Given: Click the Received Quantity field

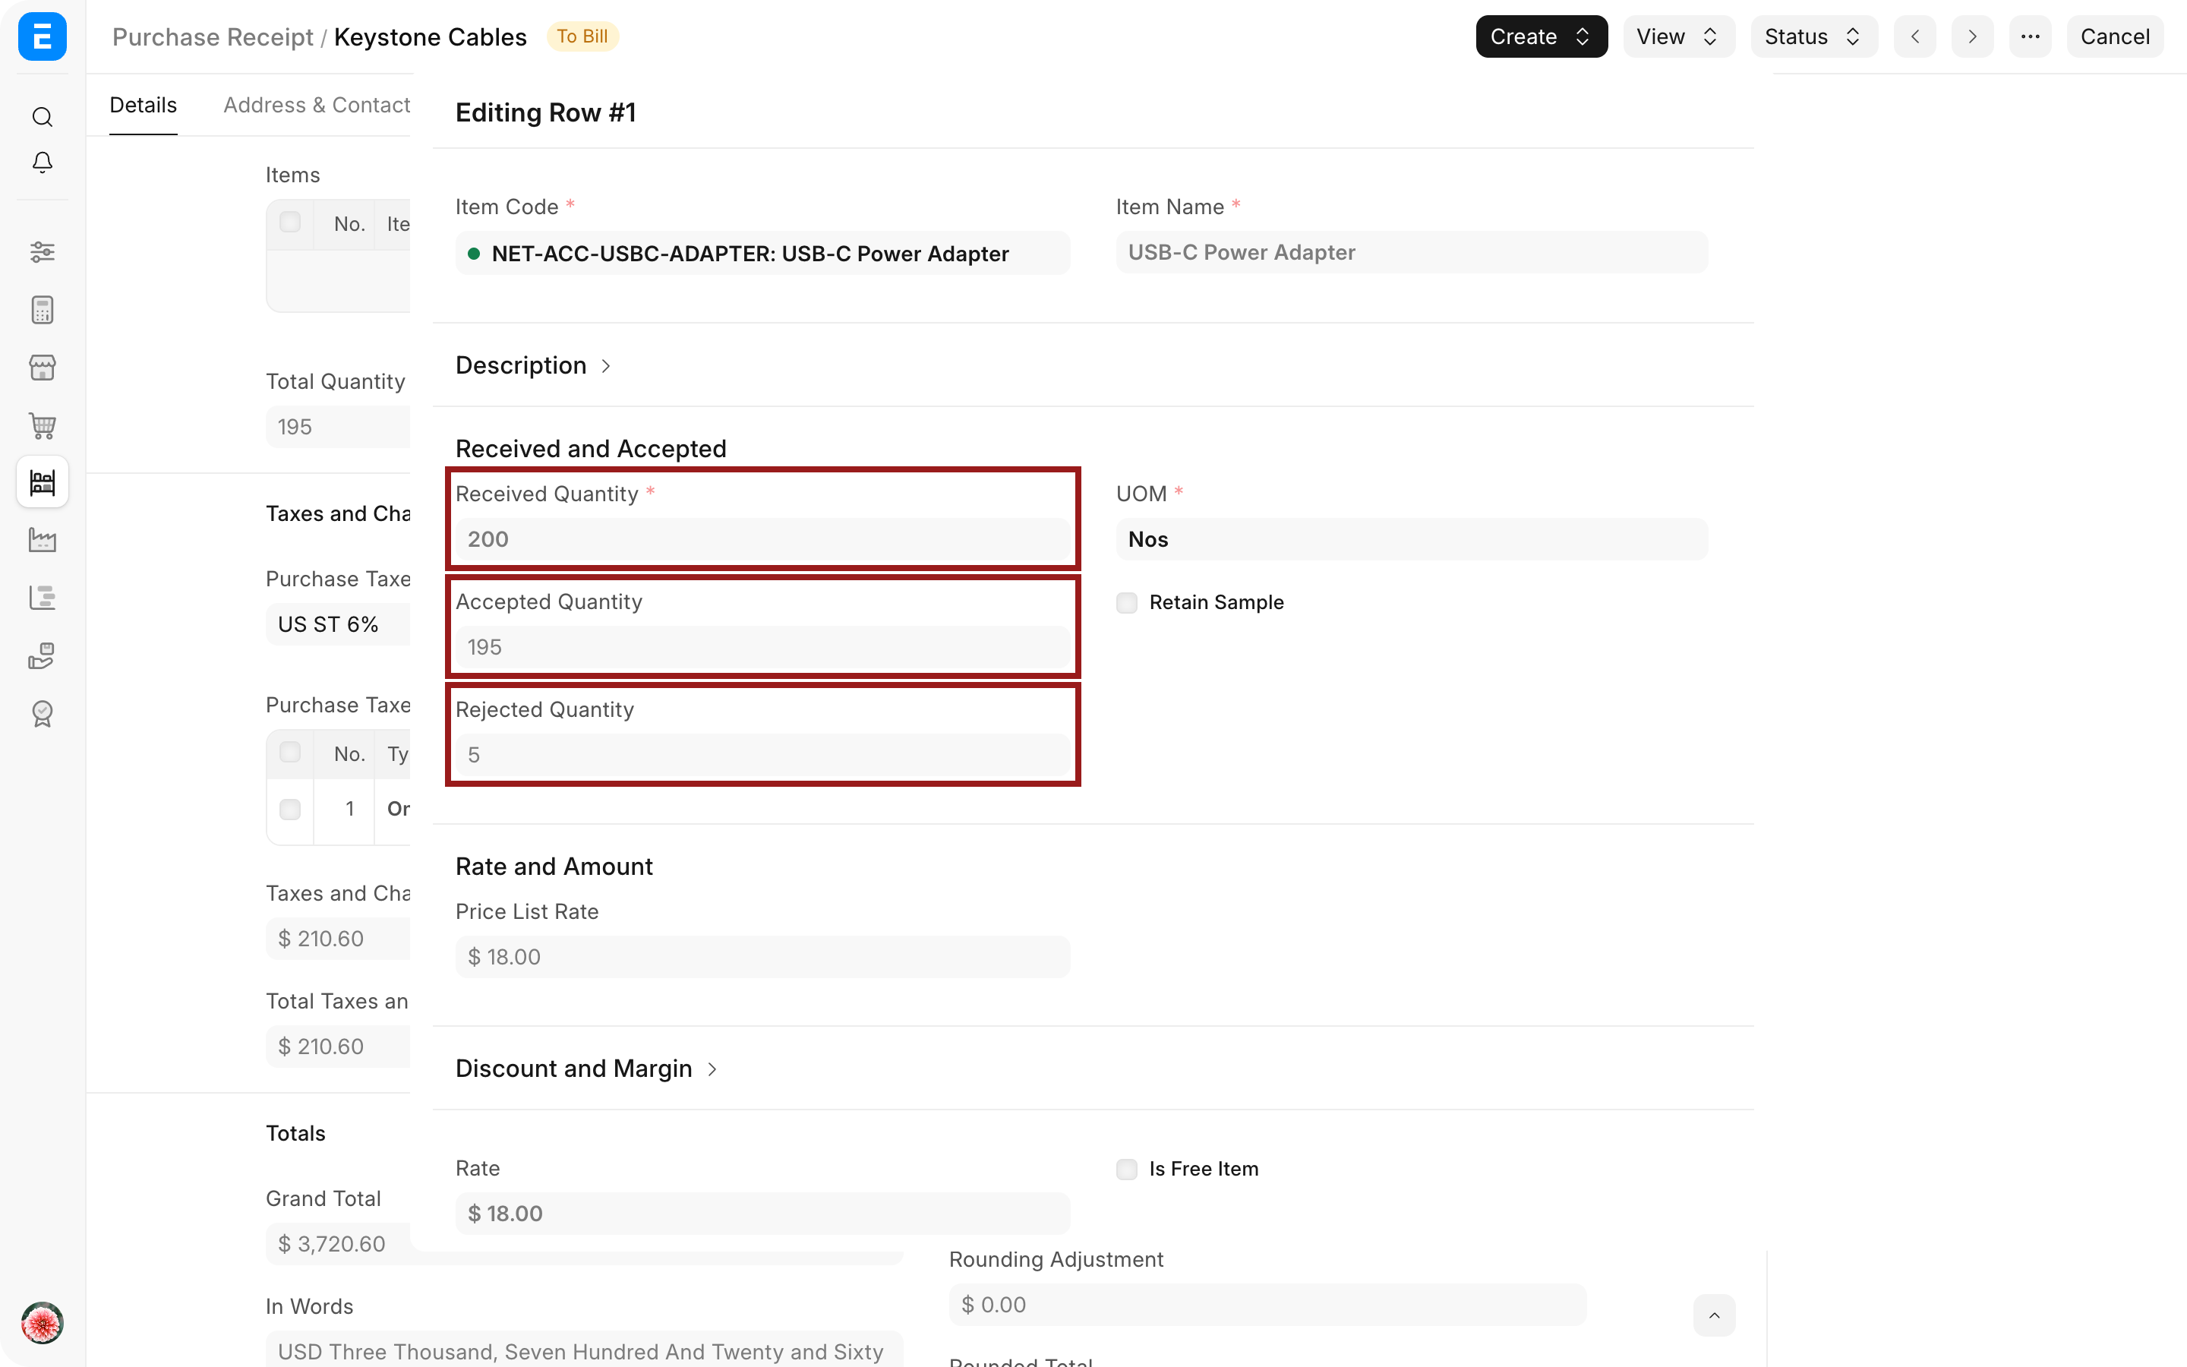Looking at the screenshot, I should [x=762, y=540].
